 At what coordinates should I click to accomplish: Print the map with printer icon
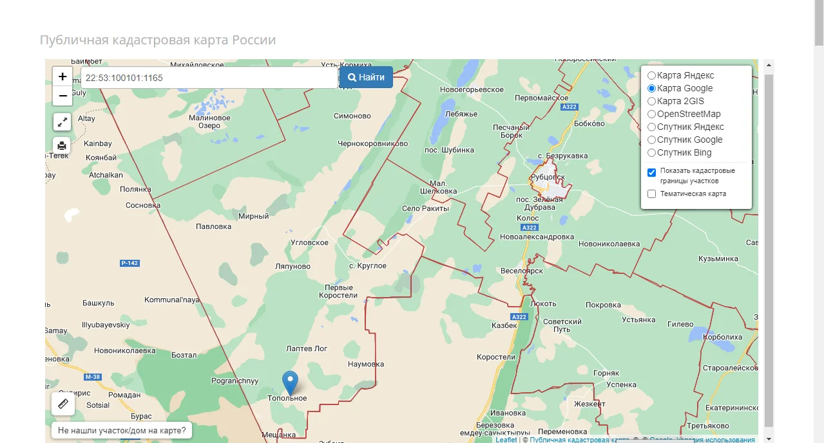coord(62,145)
